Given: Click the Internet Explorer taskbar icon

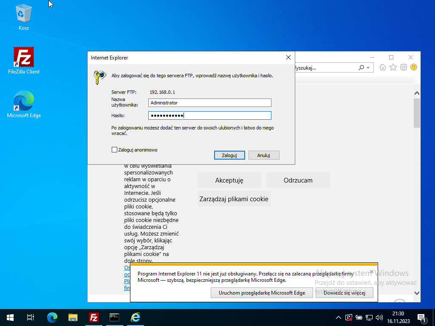Looking at the screenshot, I should point(136,318).
